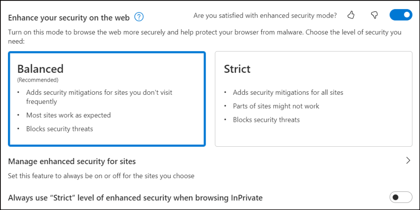Image resolution: width=420 pixels, height=210 pixels.
Task: Give thumbs up feedback for enhanced security
Action: 351,16
